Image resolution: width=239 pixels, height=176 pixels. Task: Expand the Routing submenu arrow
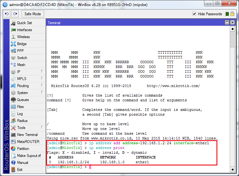(42, 85)
